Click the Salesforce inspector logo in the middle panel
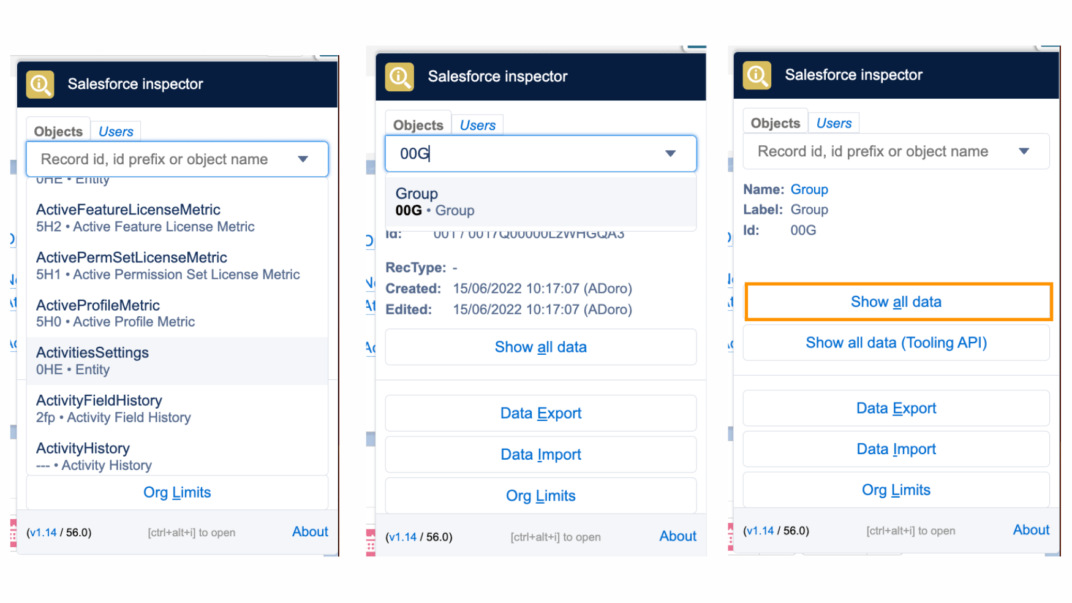Screen dimensions: 1072x603 (399, 77)
